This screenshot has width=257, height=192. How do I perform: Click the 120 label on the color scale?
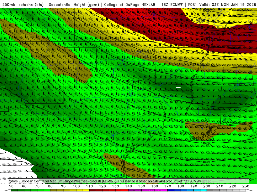(x=102, y=186)
